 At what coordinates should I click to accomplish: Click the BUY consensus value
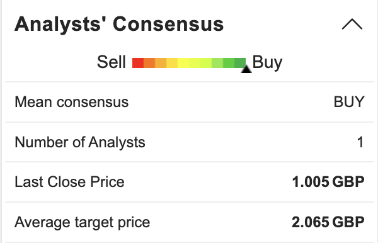point(349,102)
